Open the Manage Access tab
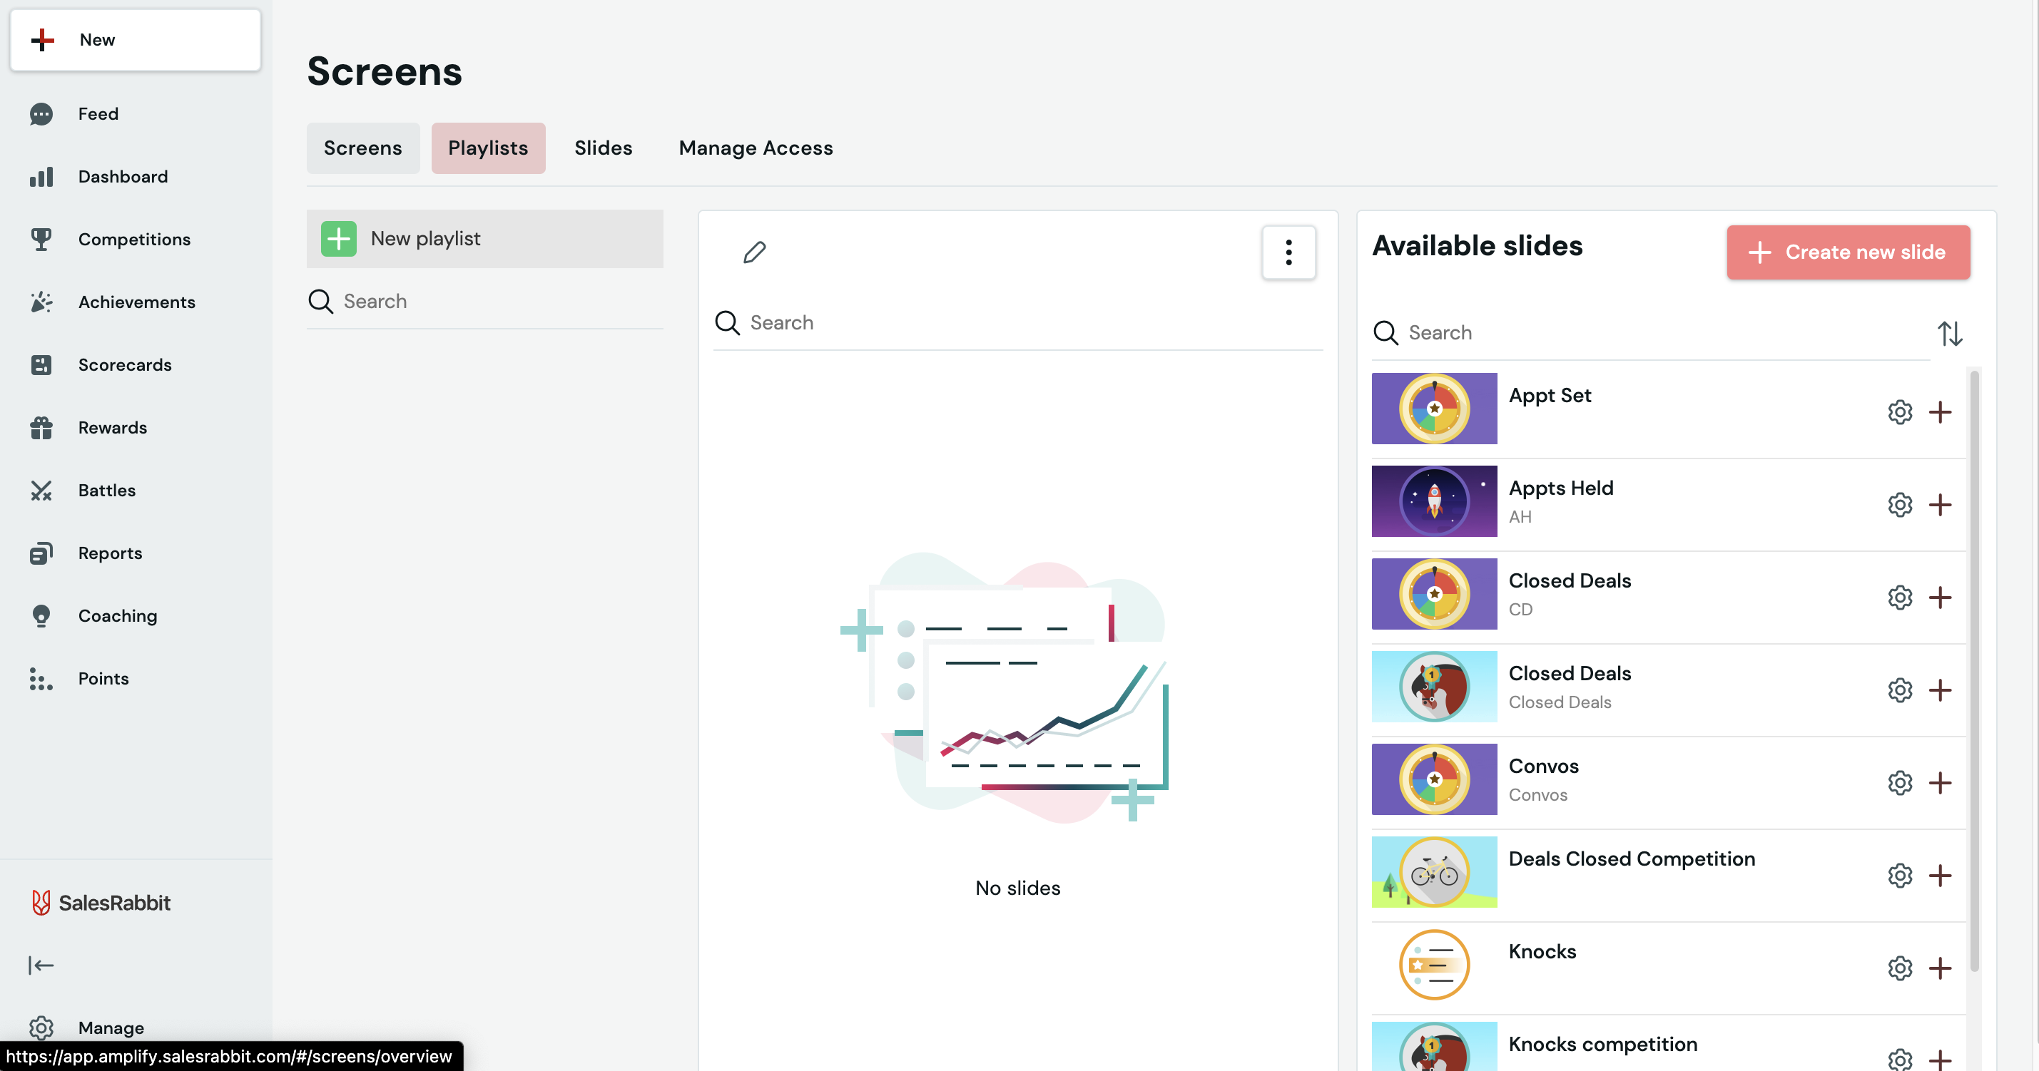The height and width of the screenshot is (1071, 2039). coord(755,148)
